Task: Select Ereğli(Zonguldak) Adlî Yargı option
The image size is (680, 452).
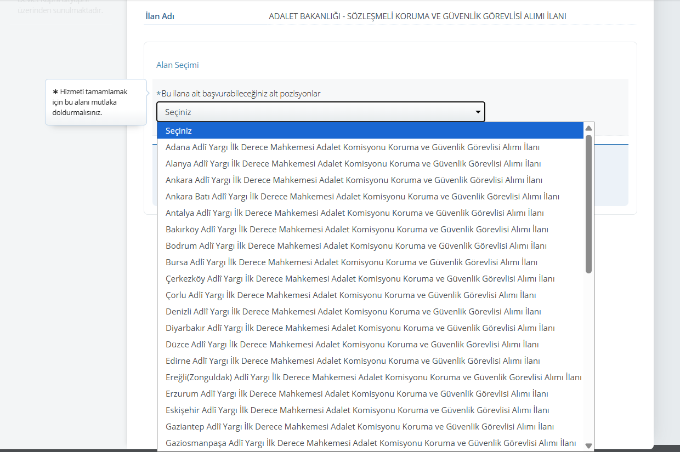Action: pos(370,377)
